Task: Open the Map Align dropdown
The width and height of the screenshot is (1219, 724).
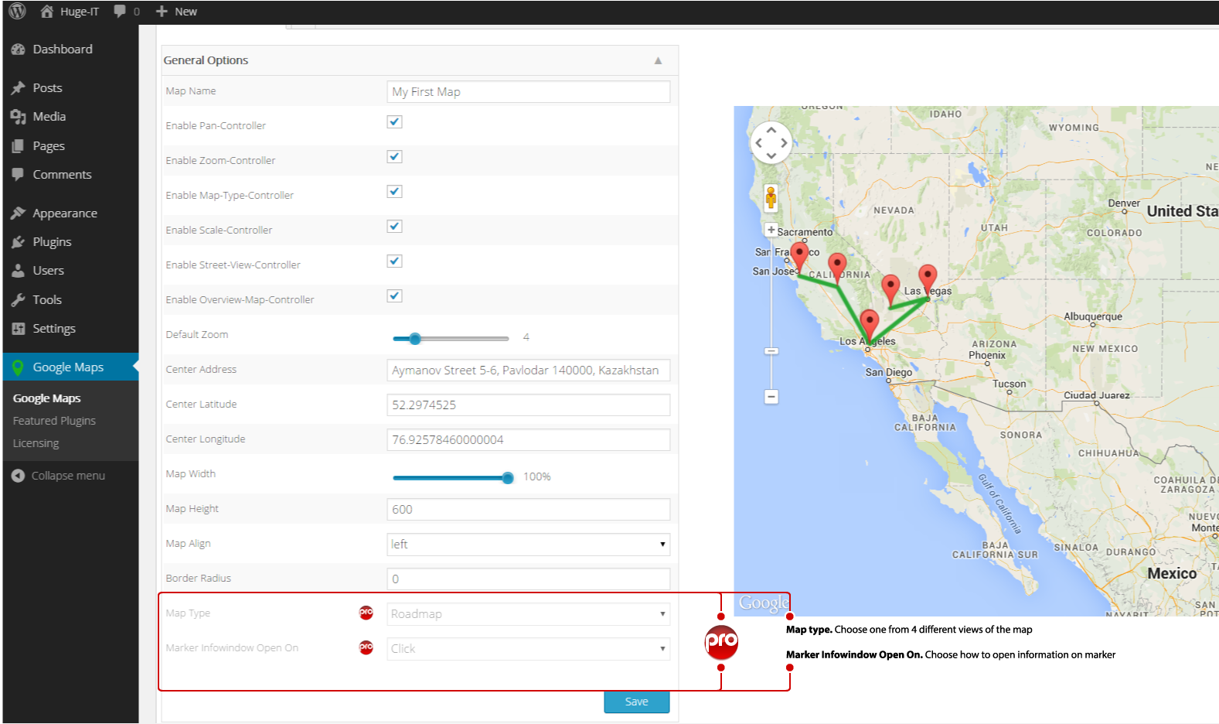Action: pos(529,545)
